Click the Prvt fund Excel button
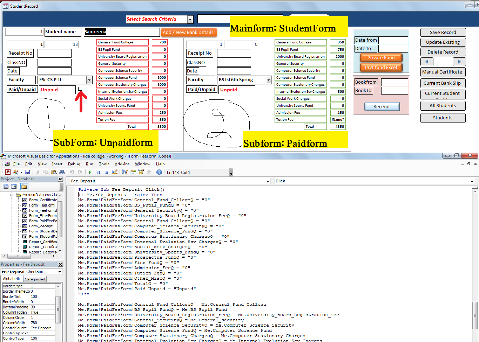 pos(381,68)
